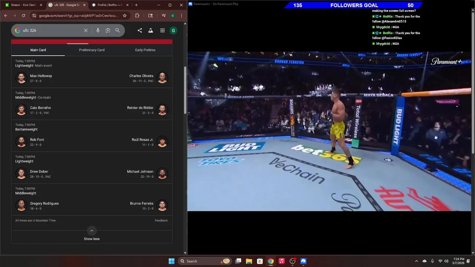475x267 pixels.
Task: Open site information icon in address bar
Action: coord(34,16)
